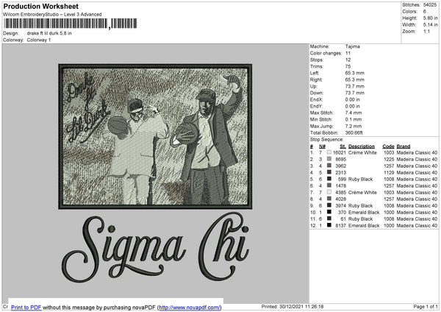Click the Description column header
This screenshot has height=312, width=441.
[362, 146]
